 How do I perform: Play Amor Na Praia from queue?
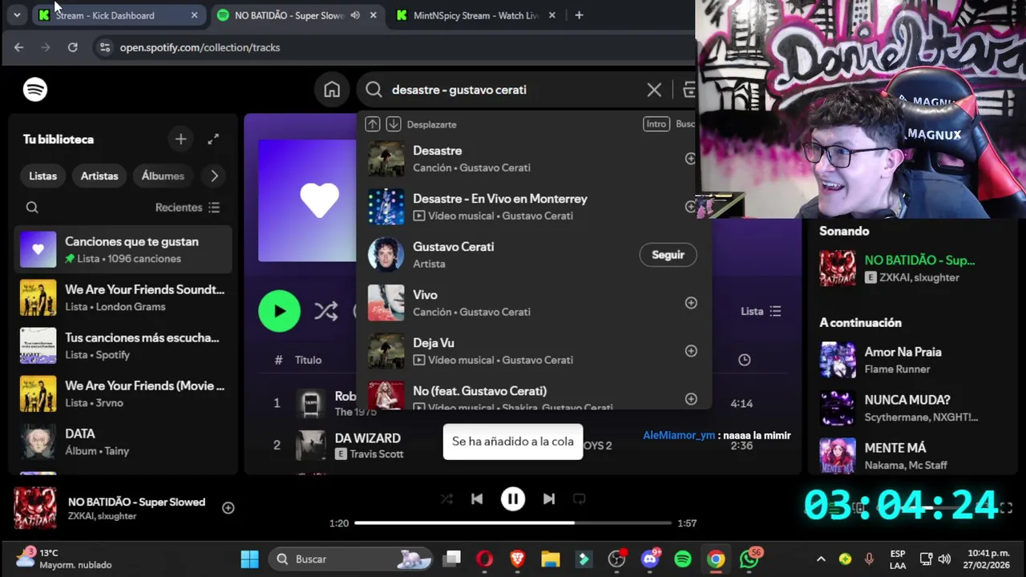[x=914, y=360]
